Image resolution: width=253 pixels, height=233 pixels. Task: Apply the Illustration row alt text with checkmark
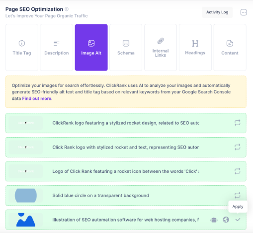click(238, 220)
